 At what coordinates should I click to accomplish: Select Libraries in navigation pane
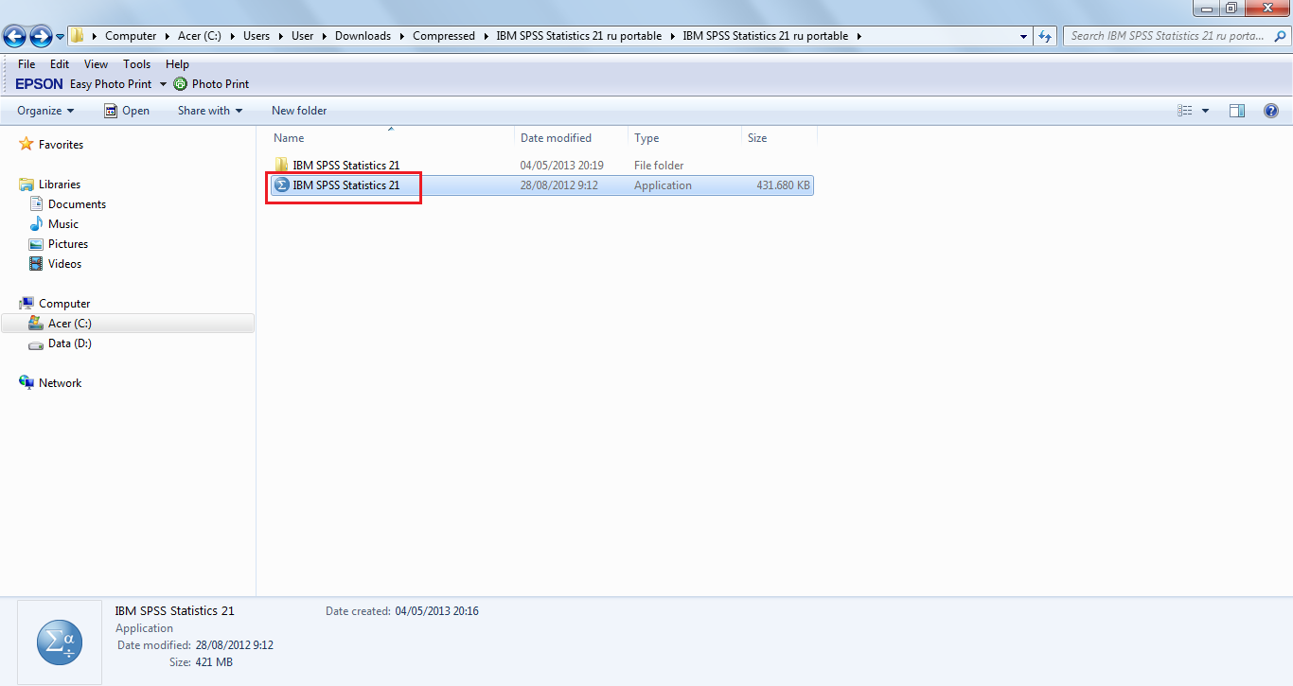[x=60, y=185]
